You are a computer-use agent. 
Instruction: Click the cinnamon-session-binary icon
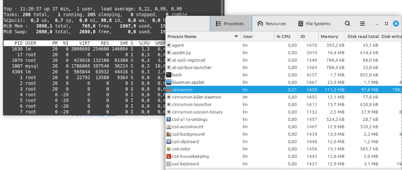pos(169,112)
